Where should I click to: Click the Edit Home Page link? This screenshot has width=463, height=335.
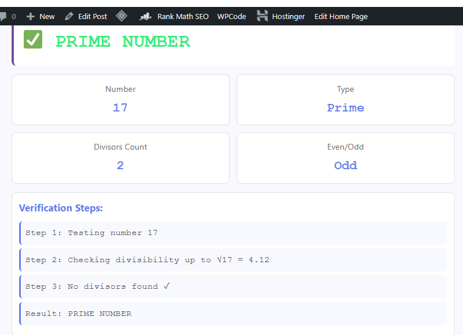(x=341, y=16)
